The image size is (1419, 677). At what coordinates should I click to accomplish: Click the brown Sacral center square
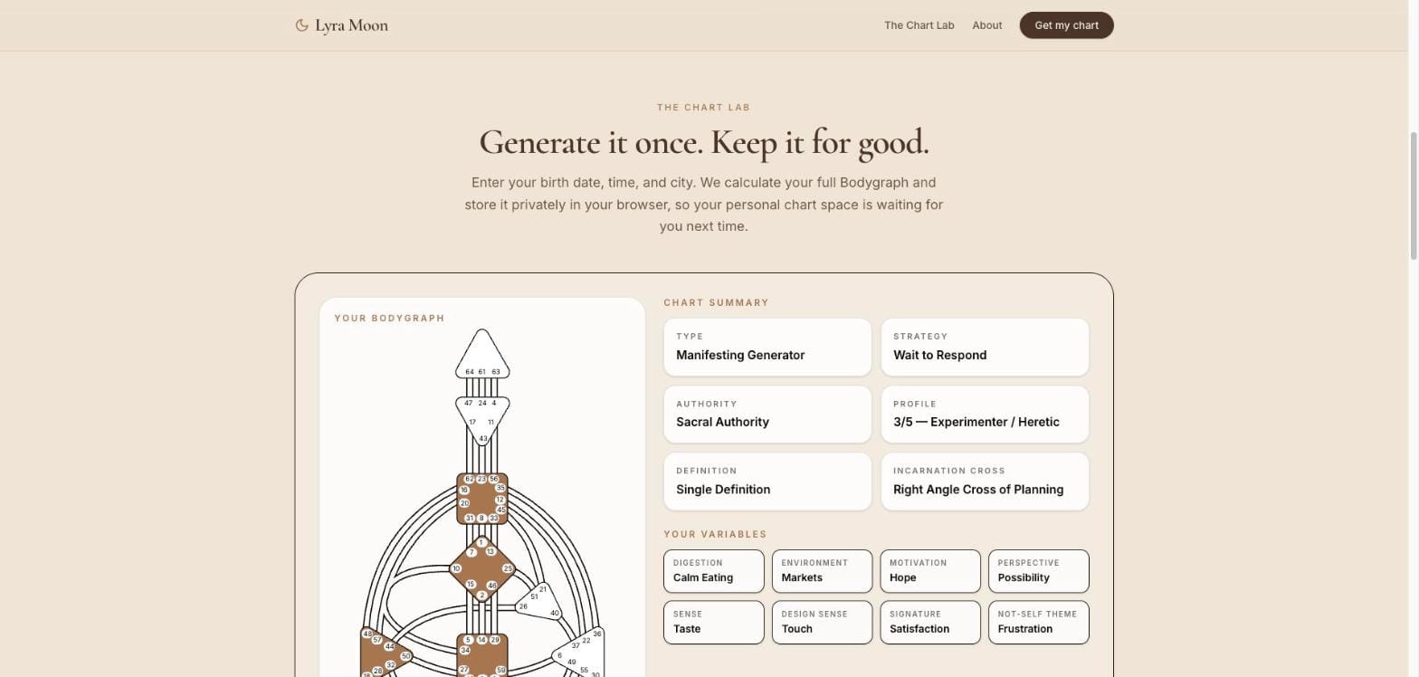[482, 655]
